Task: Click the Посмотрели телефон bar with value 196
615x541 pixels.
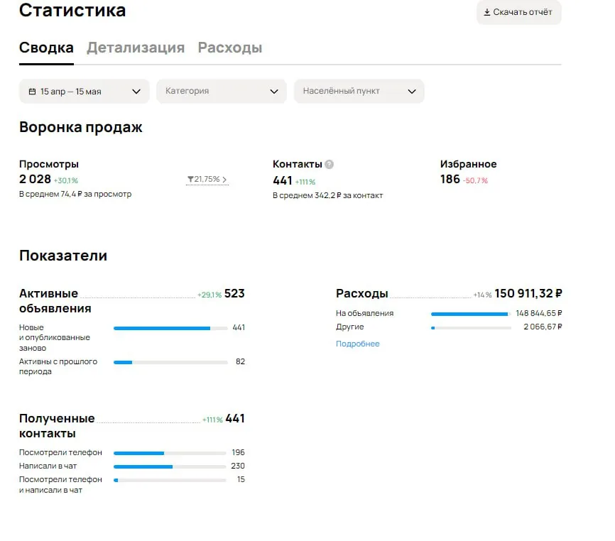Action: (170, 453)
